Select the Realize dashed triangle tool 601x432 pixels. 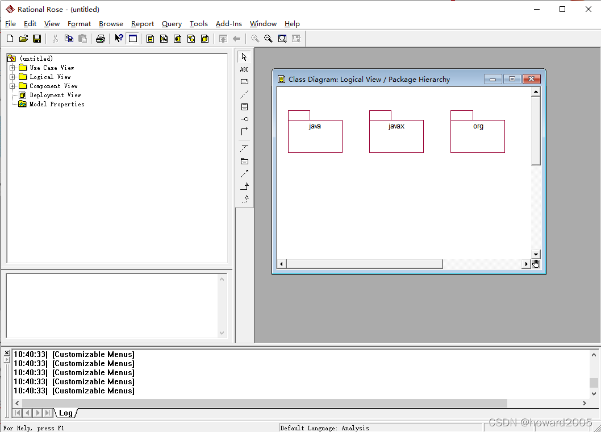[x=244, y=199]
